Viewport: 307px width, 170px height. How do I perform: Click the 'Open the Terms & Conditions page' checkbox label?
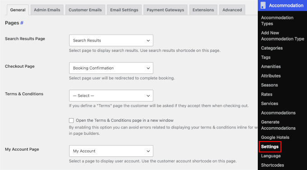125,120
